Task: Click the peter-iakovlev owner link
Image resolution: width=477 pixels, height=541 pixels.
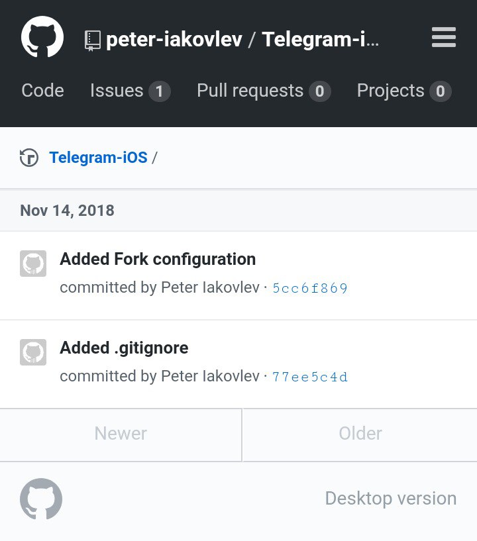Action: (174, 39)
